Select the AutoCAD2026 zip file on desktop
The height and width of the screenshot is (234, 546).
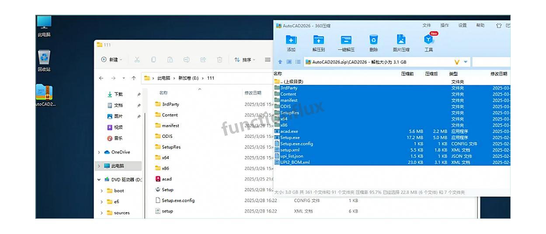pos(45,95)
